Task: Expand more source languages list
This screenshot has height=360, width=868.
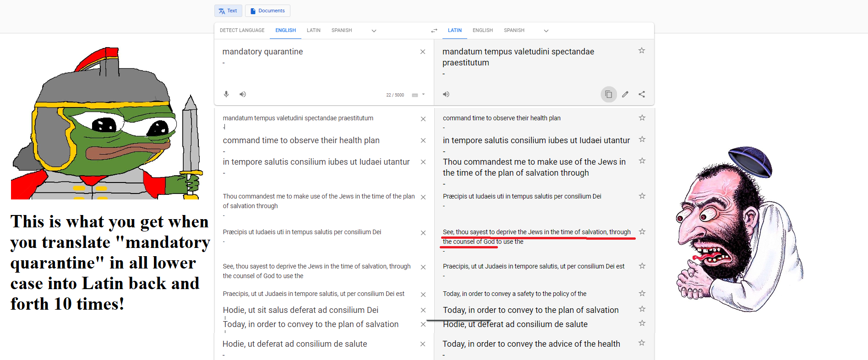Action: tap(374, 31)
